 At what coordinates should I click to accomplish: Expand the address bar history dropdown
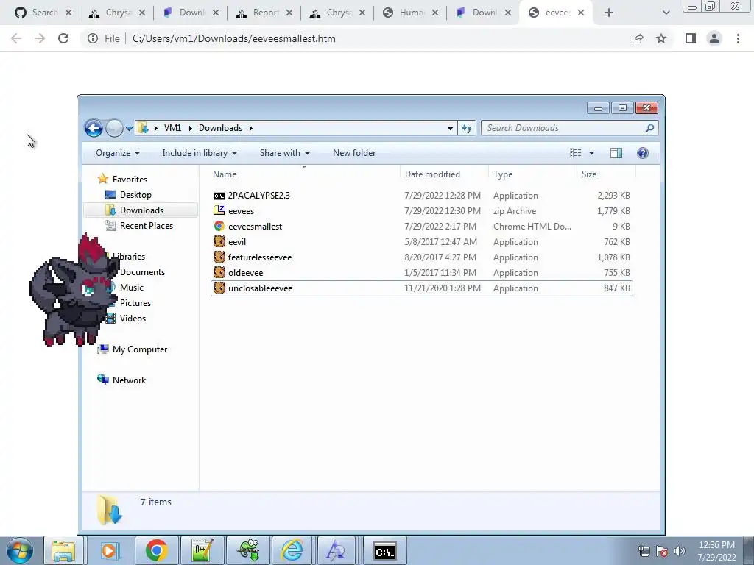tap(450, 128)
